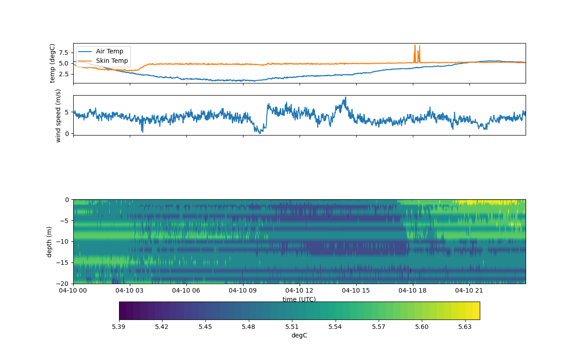Click the orange skin temperature spike

(x=415, y=47)
